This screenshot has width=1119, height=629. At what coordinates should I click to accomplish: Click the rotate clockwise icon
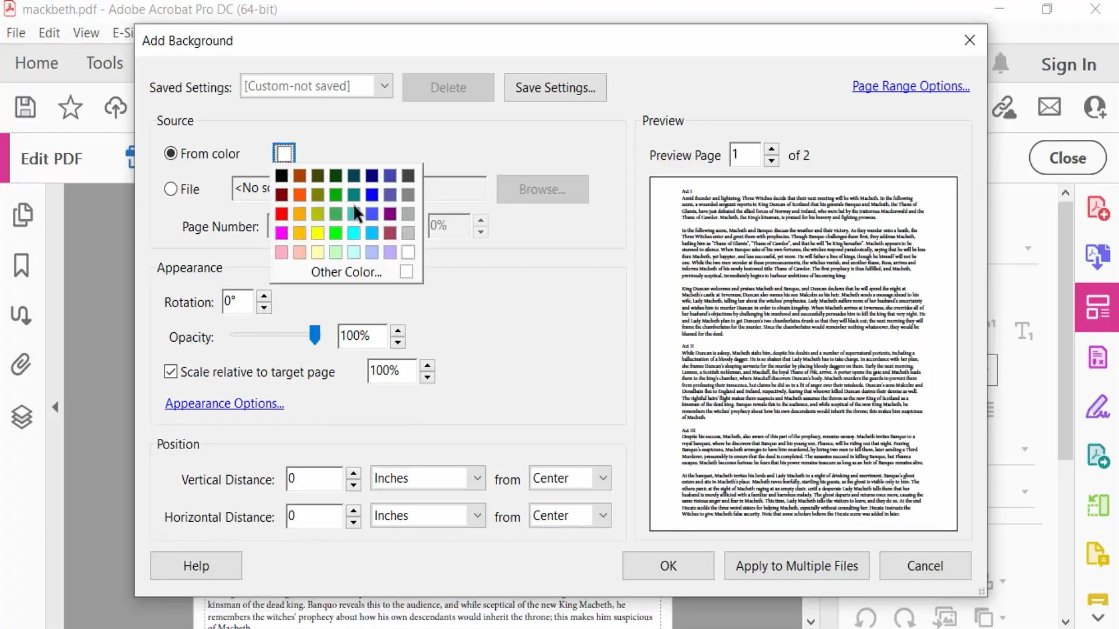(904, 617)
